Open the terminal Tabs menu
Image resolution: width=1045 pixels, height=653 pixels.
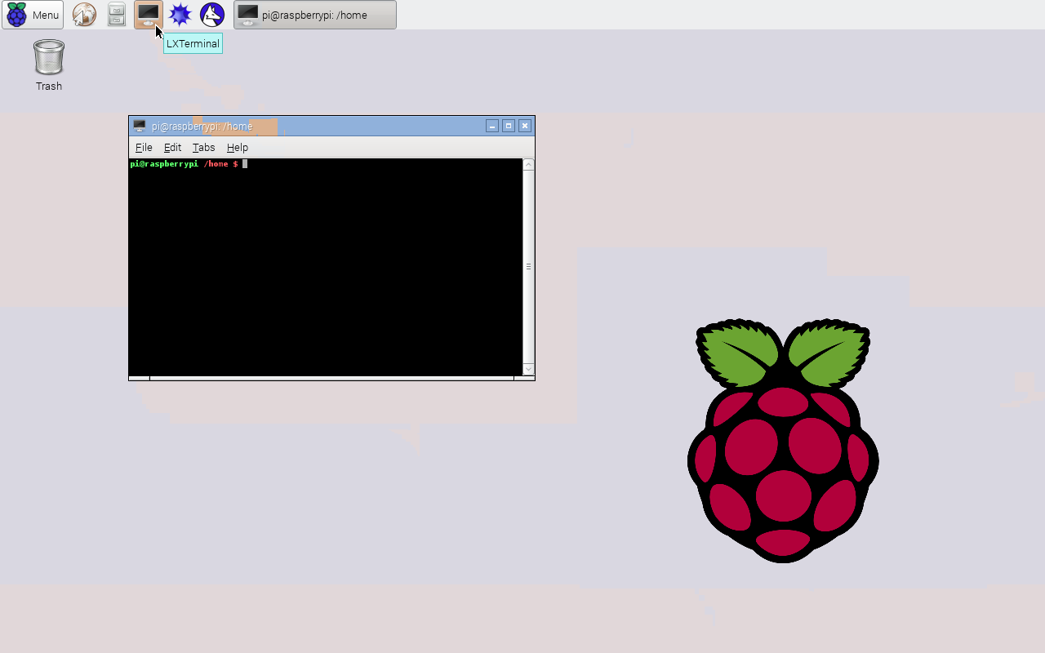(203, 148)
